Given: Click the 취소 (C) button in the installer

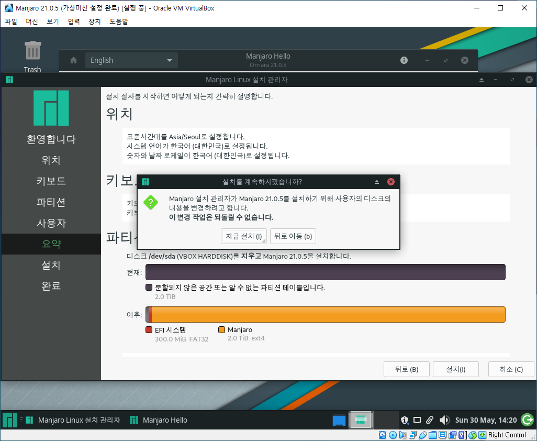Looking at the screenshot, I should (511, 369).
